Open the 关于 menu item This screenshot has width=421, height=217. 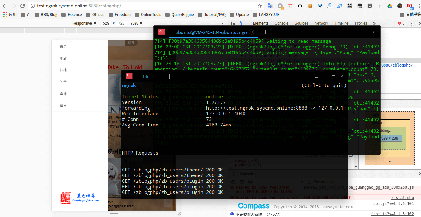(x=80, y=82)
